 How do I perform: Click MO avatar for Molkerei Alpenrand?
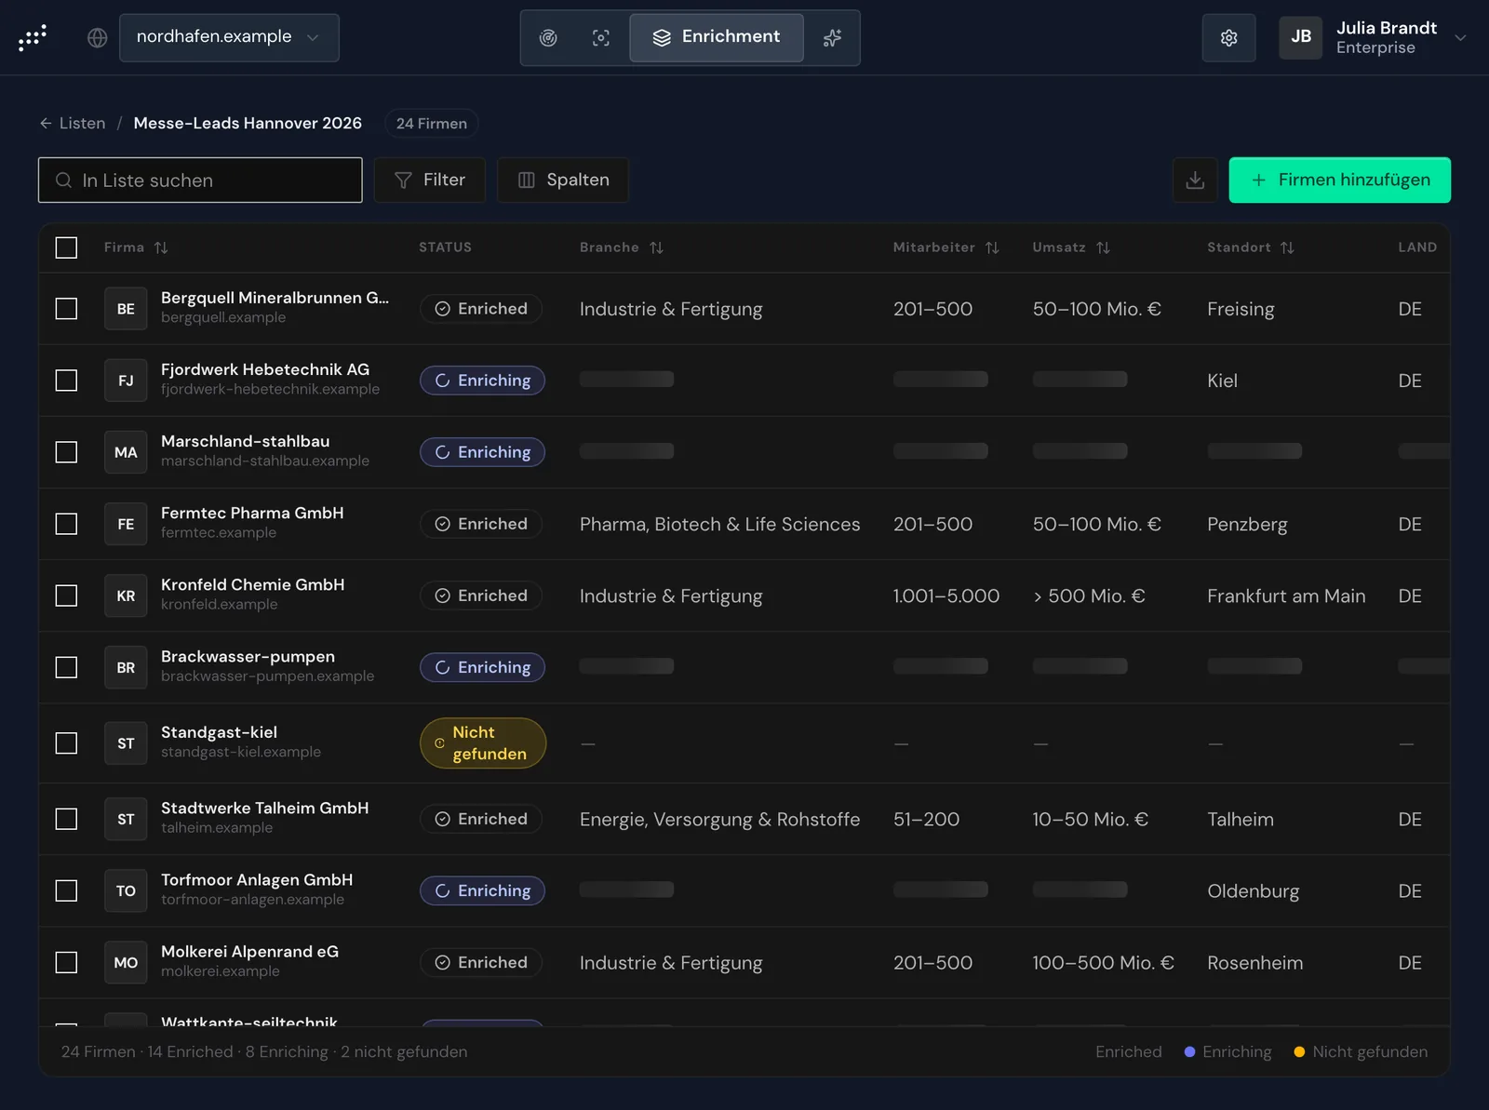coord(126,962)
